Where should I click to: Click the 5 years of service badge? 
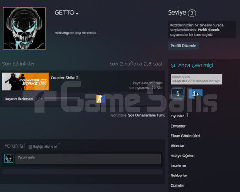177,93
